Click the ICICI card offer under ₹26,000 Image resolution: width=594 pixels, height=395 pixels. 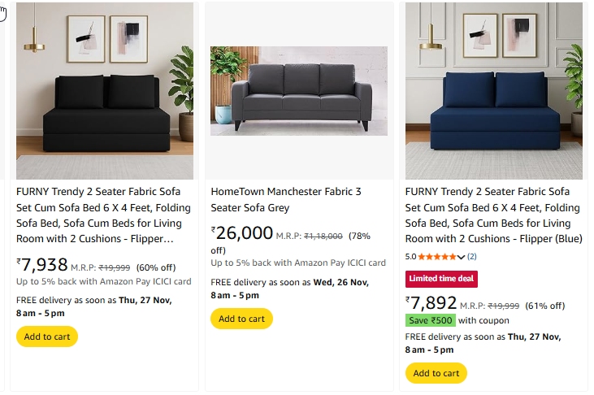(298, 263)
